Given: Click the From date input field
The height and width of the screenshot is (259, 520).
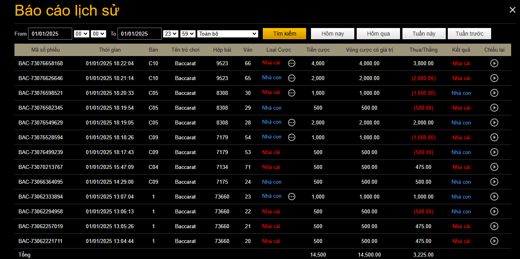Looking at the screenshot, I should click(50, 34).
